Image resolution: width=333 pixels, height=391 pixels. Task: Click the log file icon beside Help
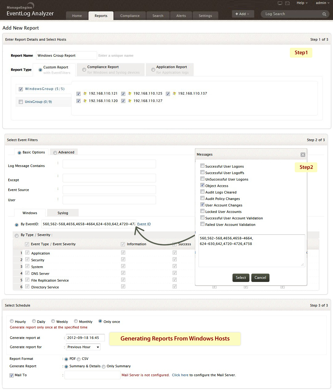tap(287, 3)
